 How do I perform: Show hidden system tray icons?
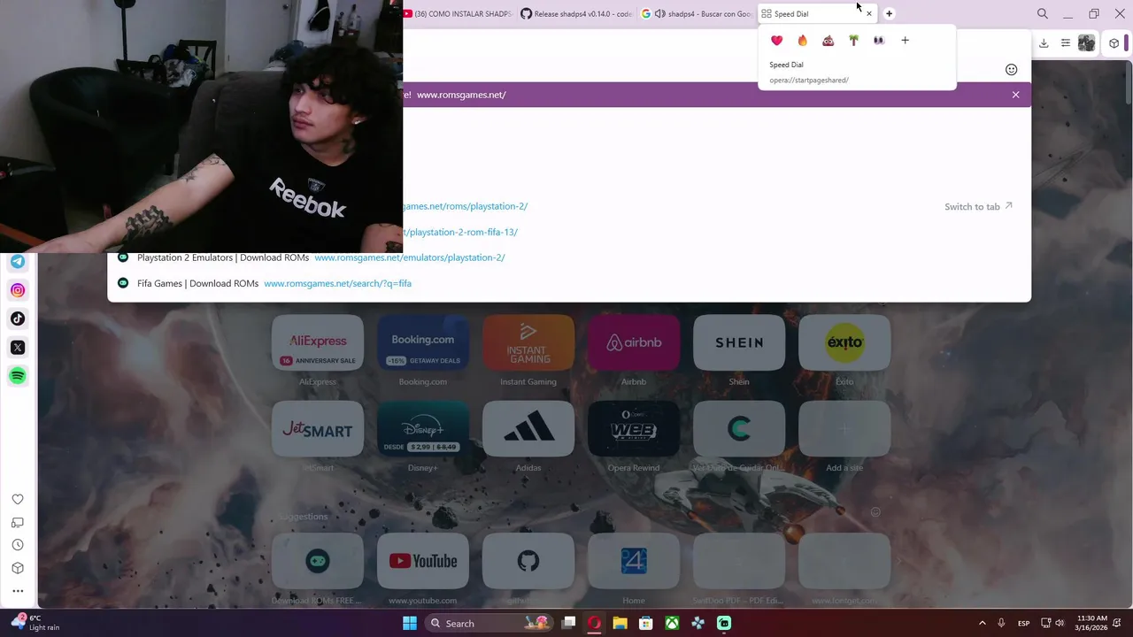point(982,624)
